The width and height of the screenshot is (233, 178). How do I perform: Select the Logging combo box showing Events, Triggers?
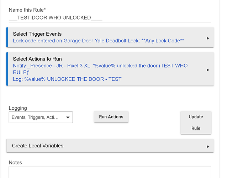41,117
